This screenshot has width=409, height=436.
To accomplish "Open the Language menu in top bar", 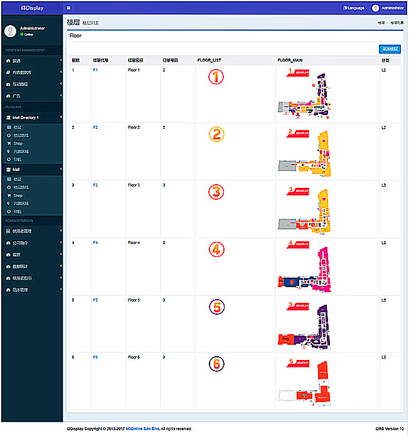I will point(353,8).
